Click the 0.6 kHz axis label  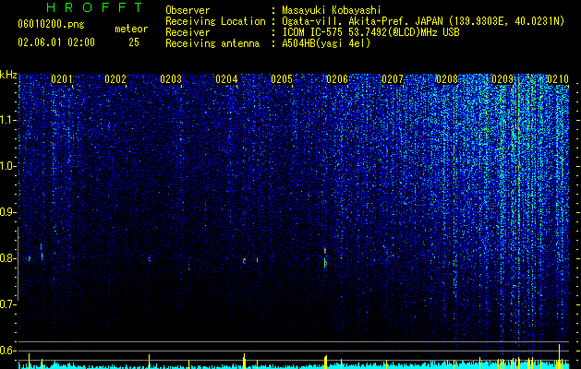pyautogui.click(x=8, y=351)
